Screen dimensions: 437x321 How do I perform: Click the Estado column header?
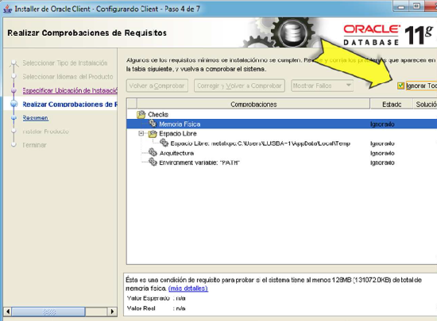pos(392,104)
